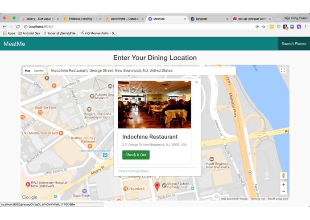Click Hyatt Regency hotel marker
The width and height of the screenshot is (310, 220).
click(x=211, y=159)
